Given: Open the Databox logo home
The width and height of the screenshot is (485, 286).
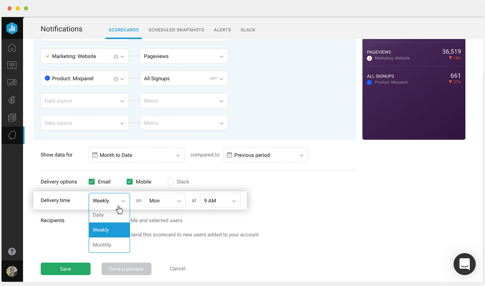Looking at the screenshot, I should [12, 28].
